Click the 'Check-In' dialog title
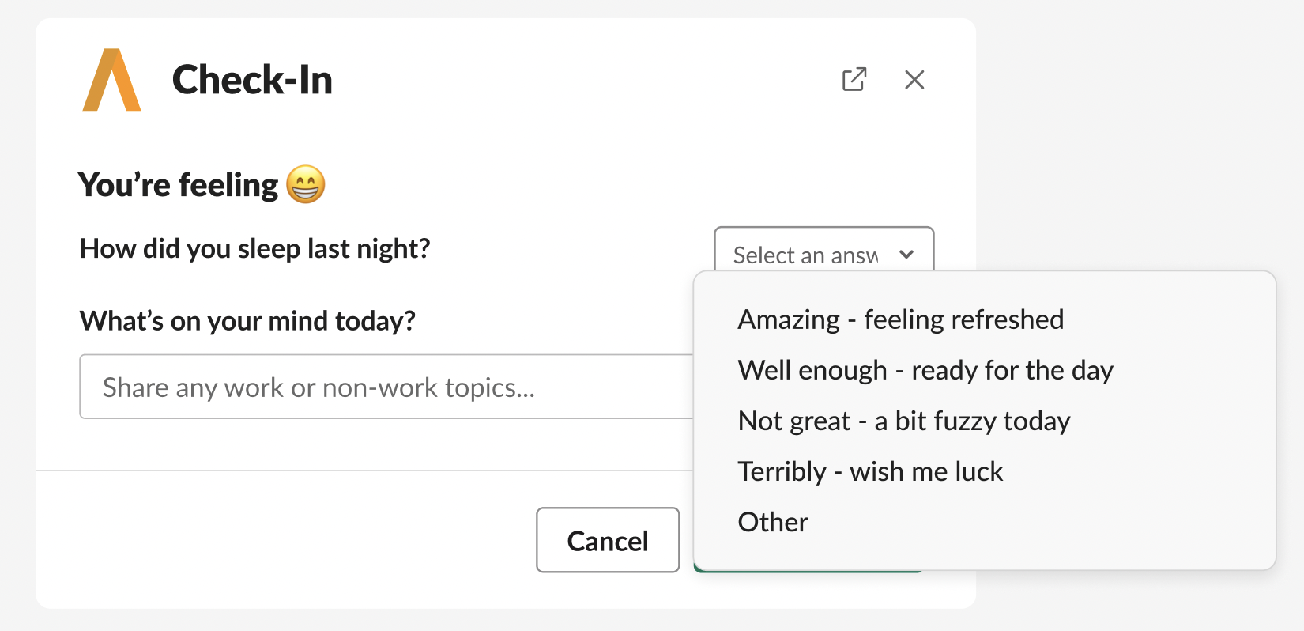 click(252, 80)
